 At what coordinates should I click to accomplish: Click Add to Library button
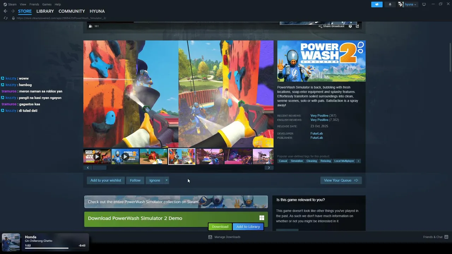point(248,226)
